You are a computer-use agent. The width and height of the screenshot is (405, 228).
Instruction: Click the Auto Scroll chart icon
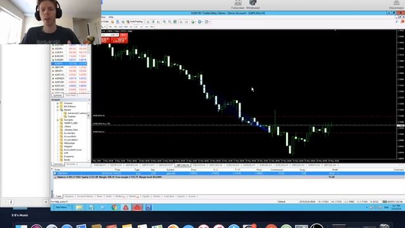point(181,22)
